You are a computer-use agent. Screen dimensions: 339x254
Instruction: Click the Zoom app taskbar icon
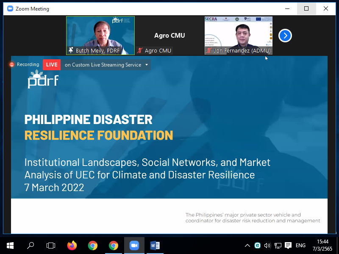[x=134, y=246]
